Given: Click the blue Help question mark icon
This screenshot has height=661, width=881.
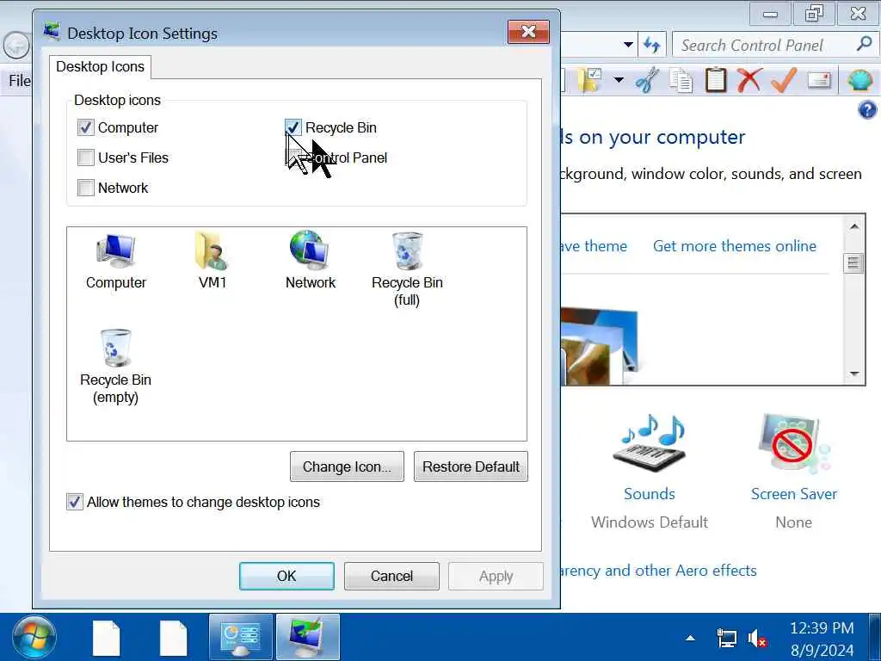Looking at the screenshot, I should 867,109.
